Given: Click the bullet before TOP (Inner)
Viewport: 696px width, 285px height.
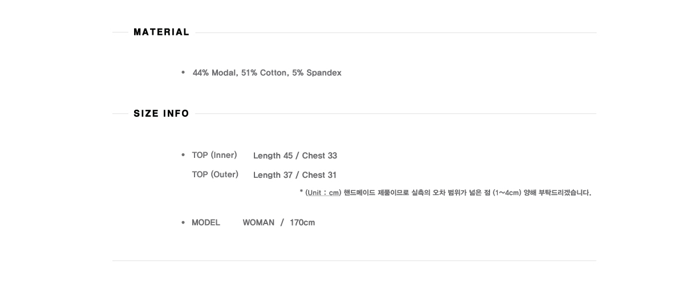Looking at the screenshot, I should pos(183,155).
